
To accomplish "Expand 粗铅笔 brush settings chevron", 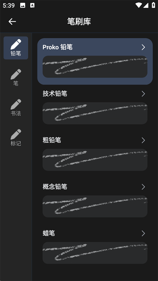I will coord(143,140).
